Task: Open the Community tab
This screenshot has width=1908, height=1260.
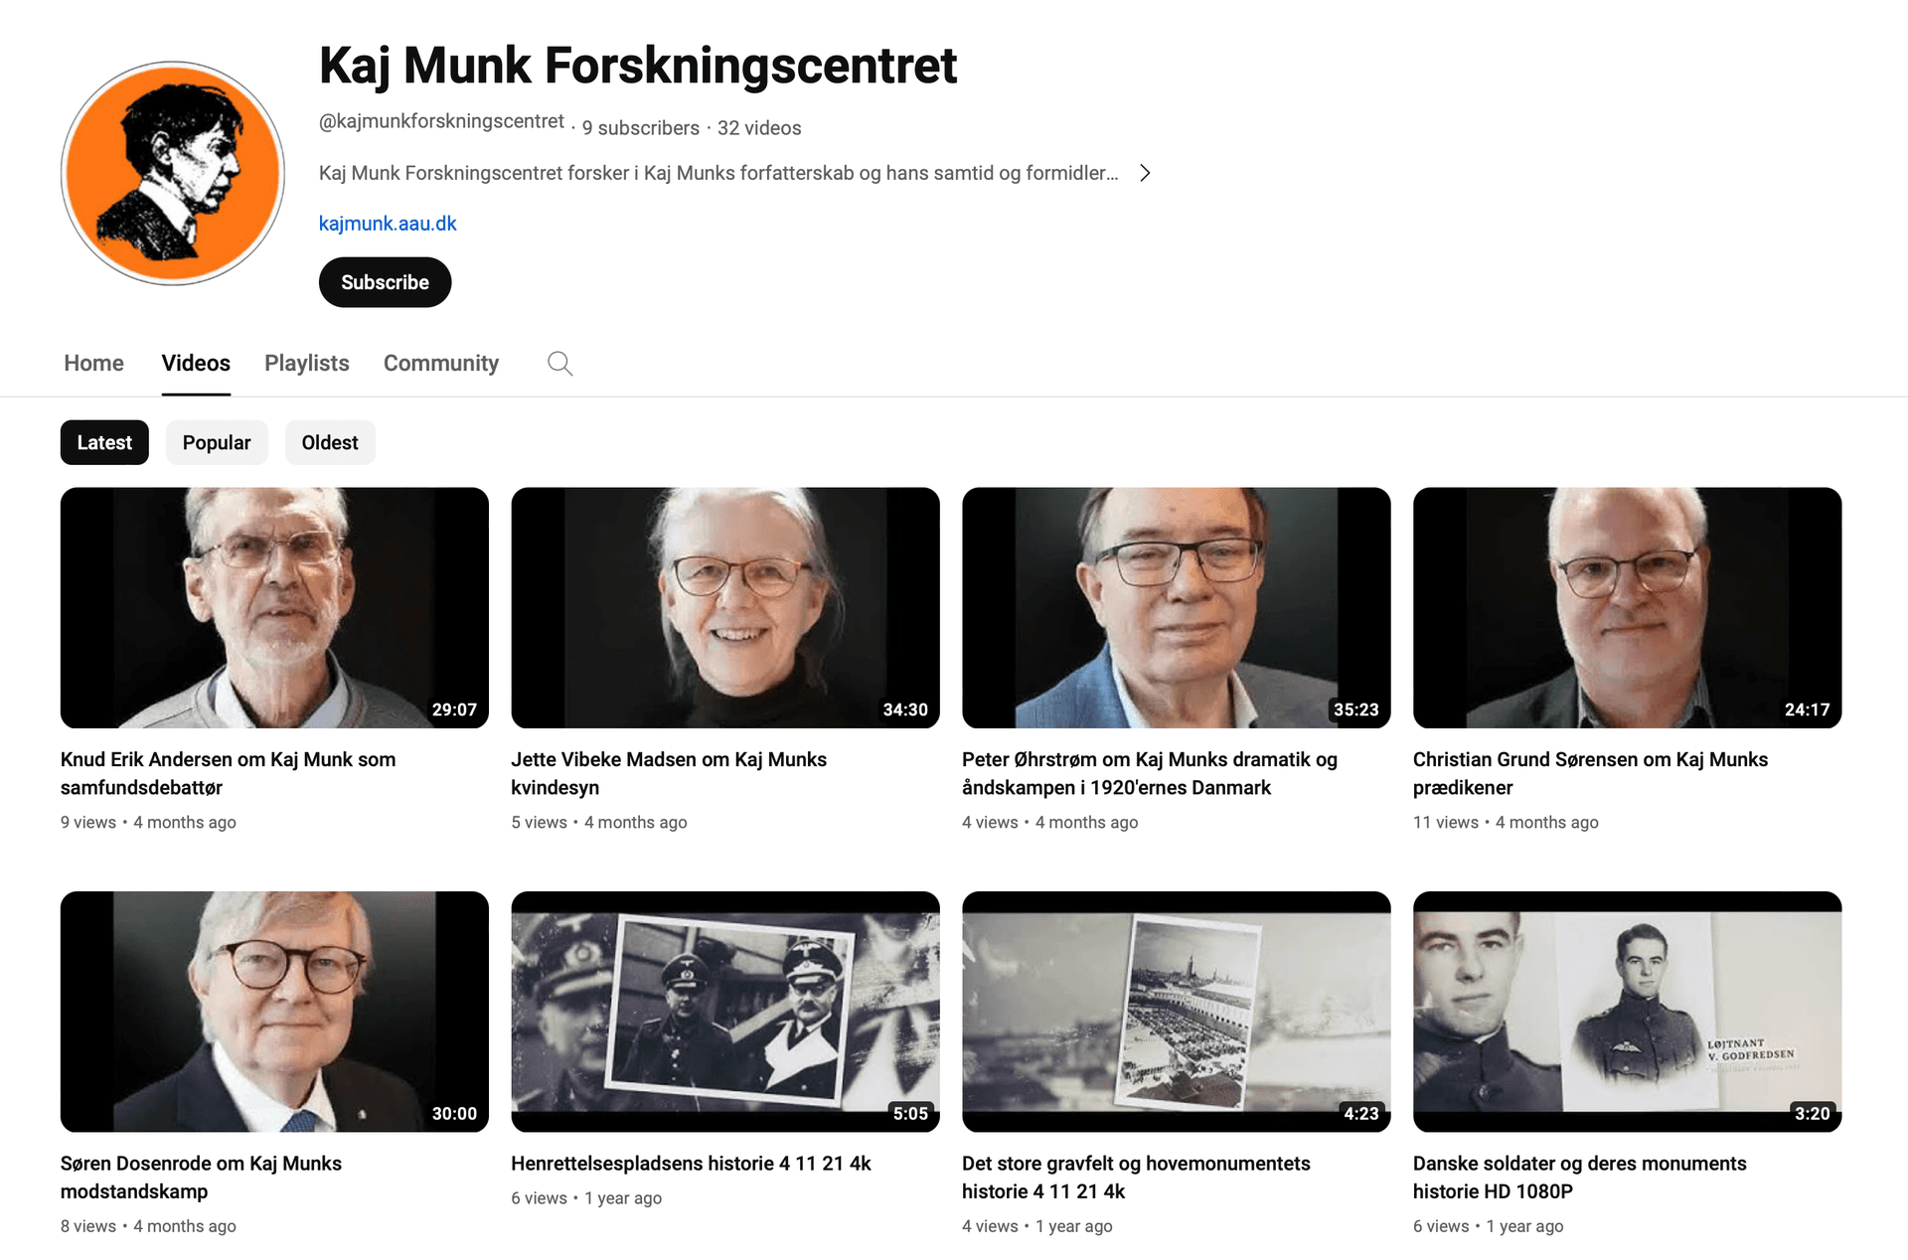Action: point(441,364)
